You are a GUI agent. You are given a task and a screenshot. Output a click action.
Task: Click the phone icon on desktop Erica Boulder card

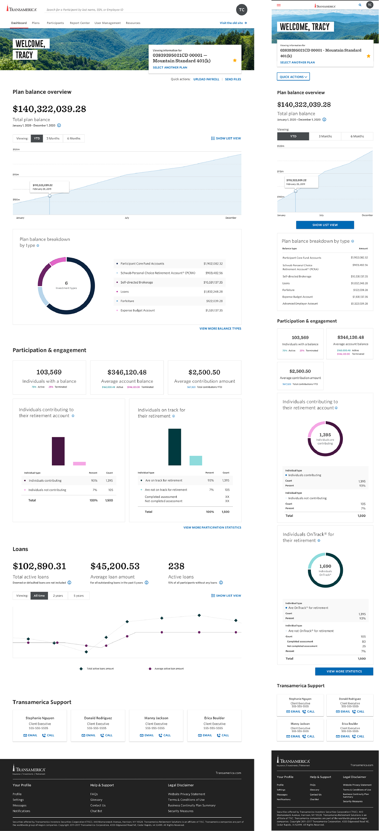(x=219, y=735)
